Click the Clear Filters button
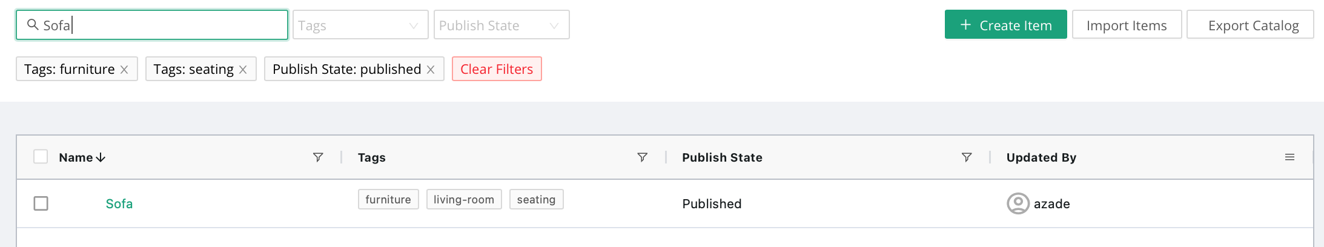Viewport: 1324px width, 247px height. coord(497,69)
